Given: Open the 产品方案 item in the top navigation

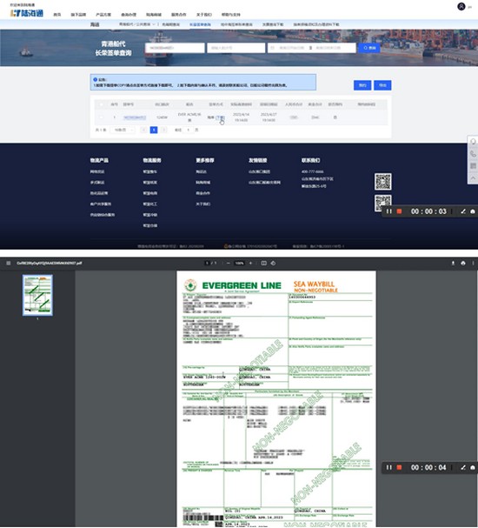Looking at the screenshot, I should [103, 15].
